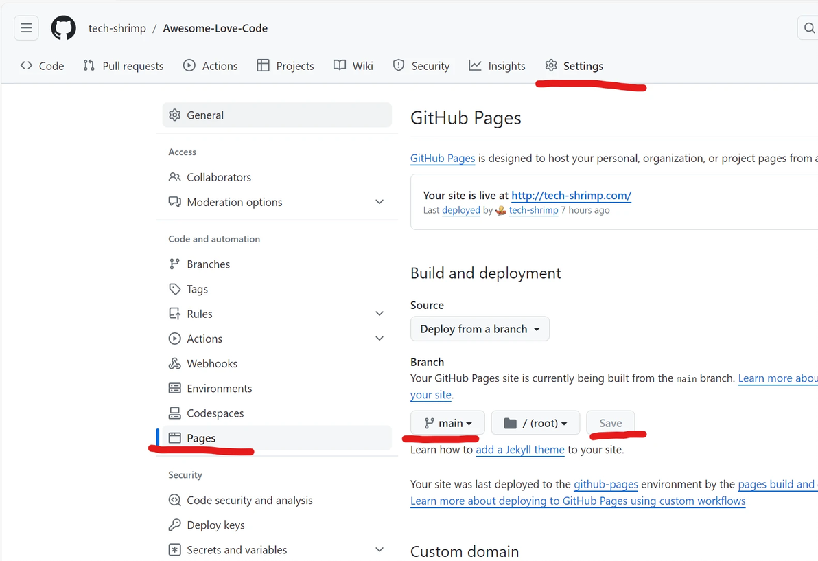Open the / (root) folder dropdown

click(x=535, y=423)
